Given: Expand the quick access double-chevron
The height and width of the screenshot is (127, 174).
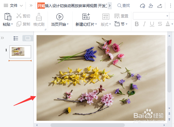Looking at the screenshot, I should click(31, 5).
